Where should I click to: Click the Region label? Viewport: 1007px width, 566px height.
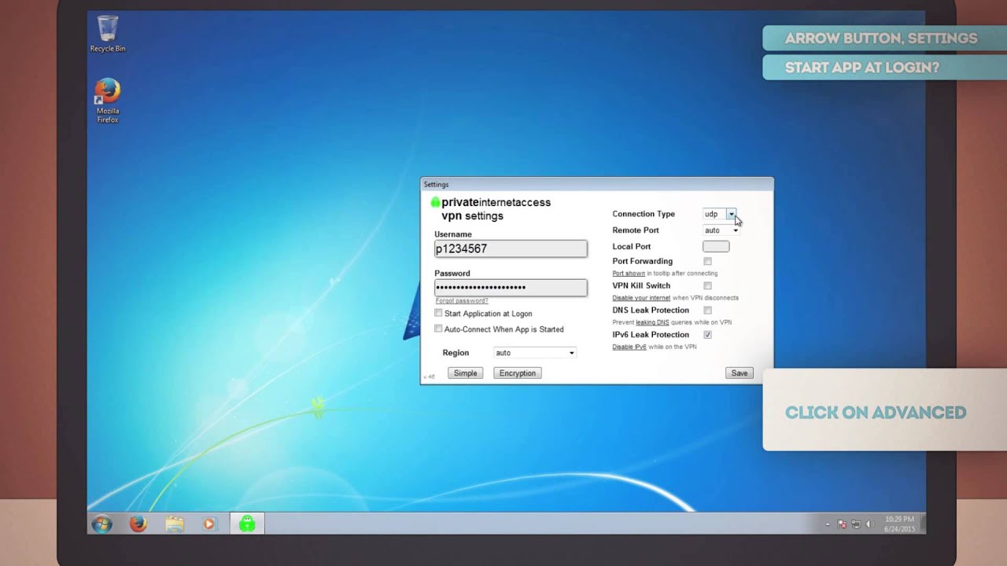(x=456, y=353)
